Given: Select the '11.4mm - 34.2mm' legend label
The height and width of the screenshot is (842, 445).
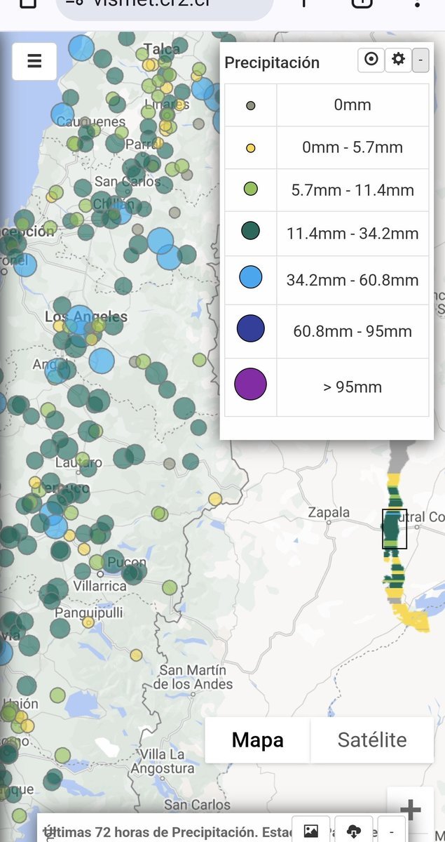Looking at the screenshot, I should [352, 233].
